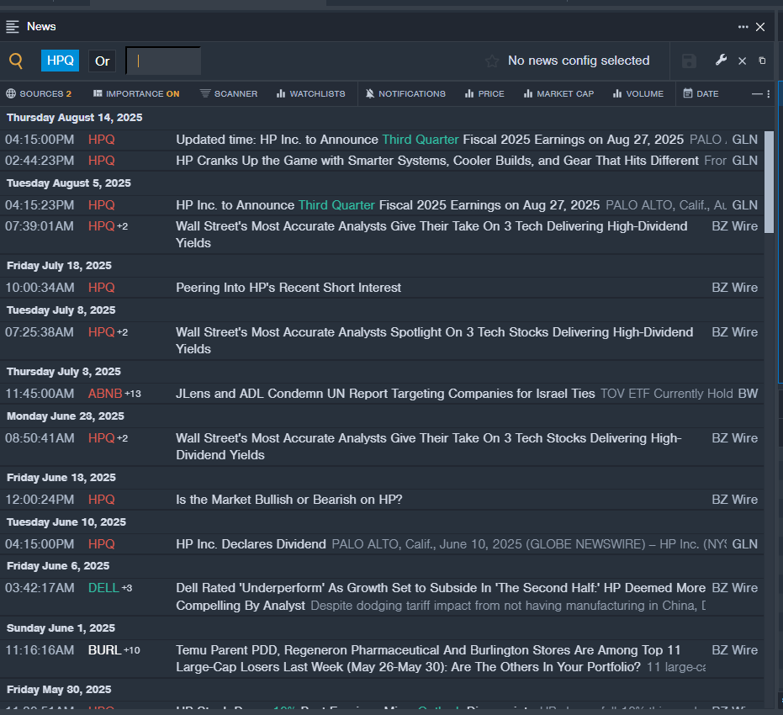783x715 pixels.
Task: Click the 'Friday July 18, 2025' date header
Action: click(59, 265)
